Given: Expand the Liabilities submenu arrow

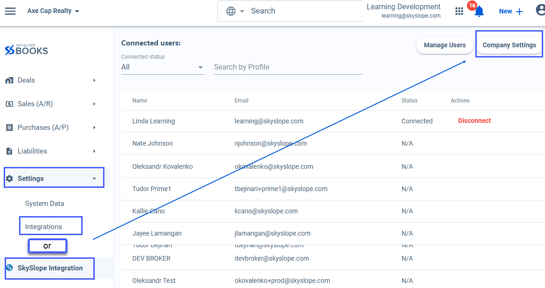Looking at the screenshot, I should [94, 151].
